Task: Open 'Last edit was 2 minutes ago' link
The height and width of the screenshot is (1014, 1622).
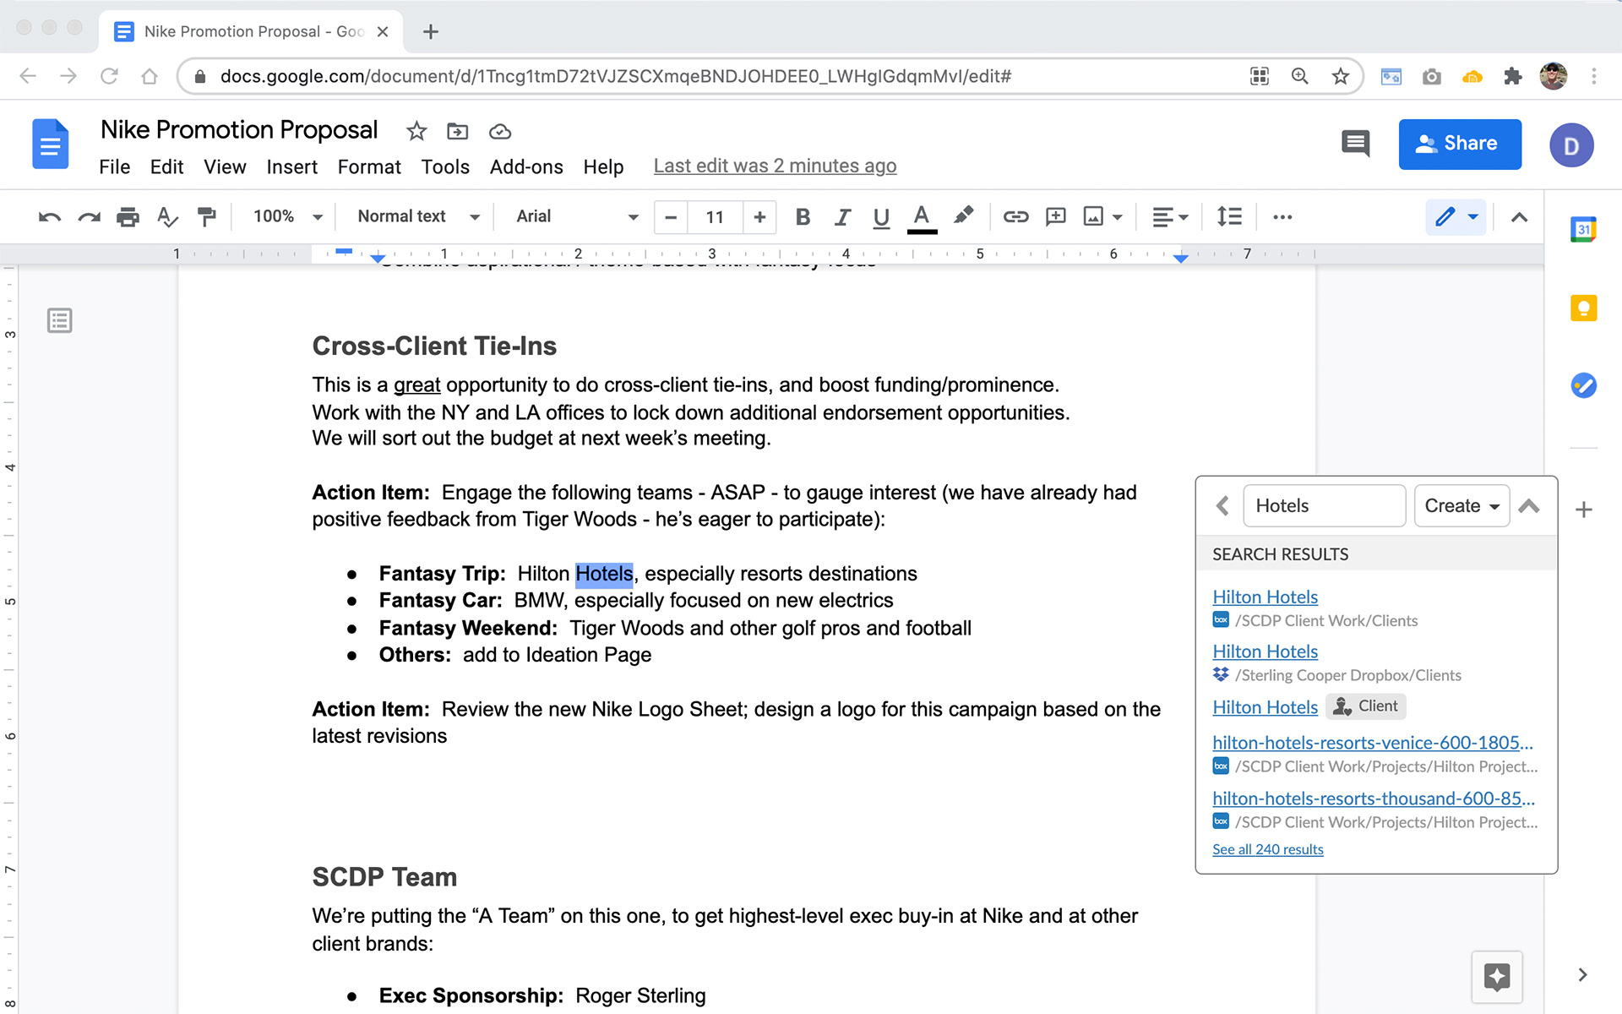Action: 775,166
